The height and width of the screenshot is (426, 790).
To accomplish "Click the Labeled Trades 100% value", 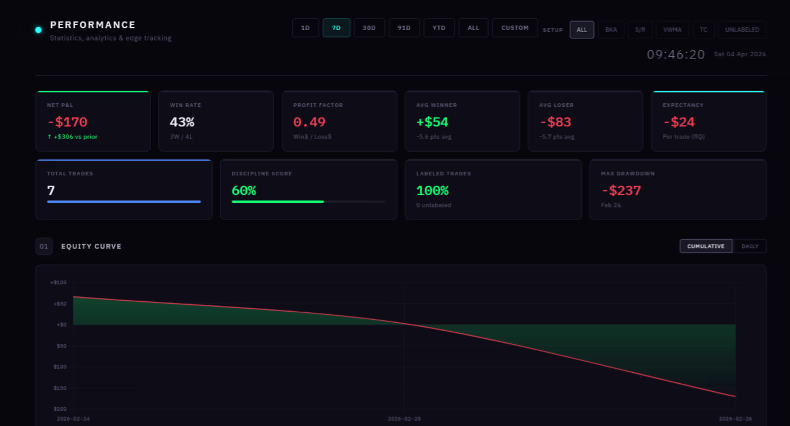I will click(432, 191).
